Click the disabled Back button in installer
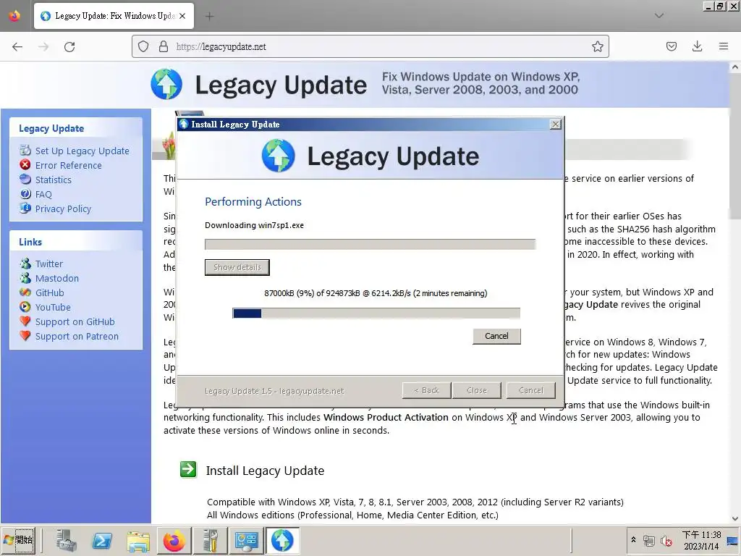Viewport: 741px width, 556px height. 426,390
